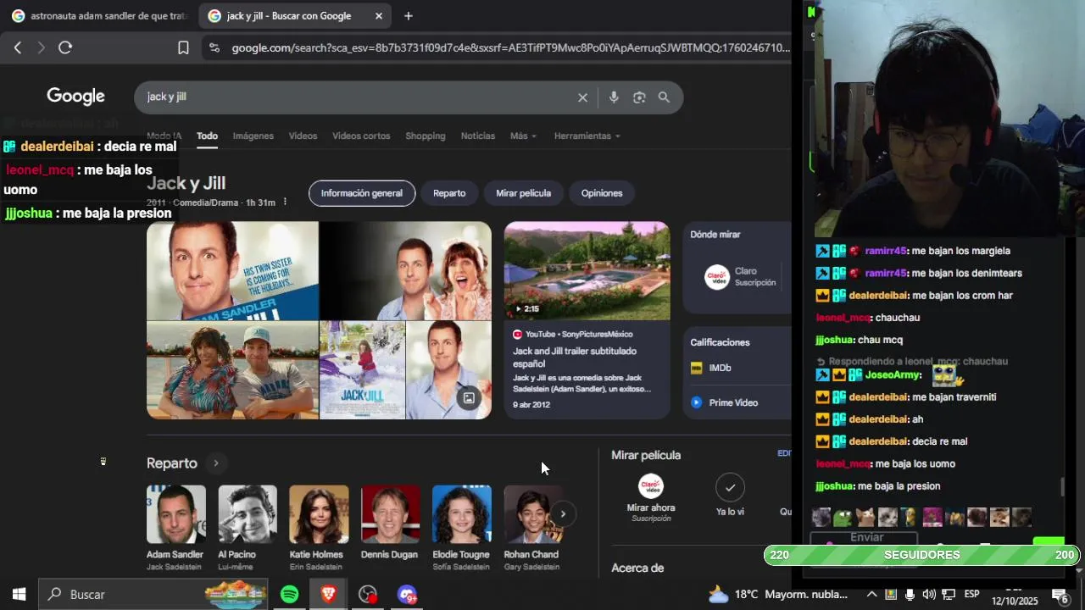Click the Enviar chat button
The width and height of the screenshot is (1085, 610).
(x=867, y=537)
